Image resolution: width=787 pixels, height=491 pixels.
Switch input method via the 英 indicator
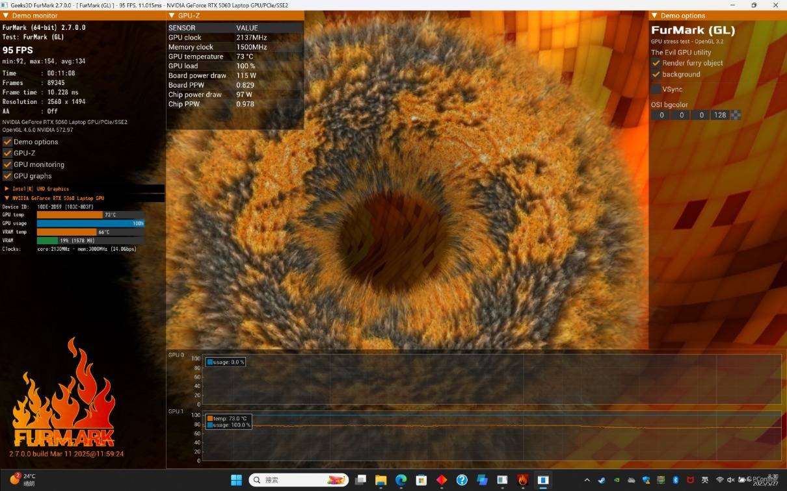point(705,480)
